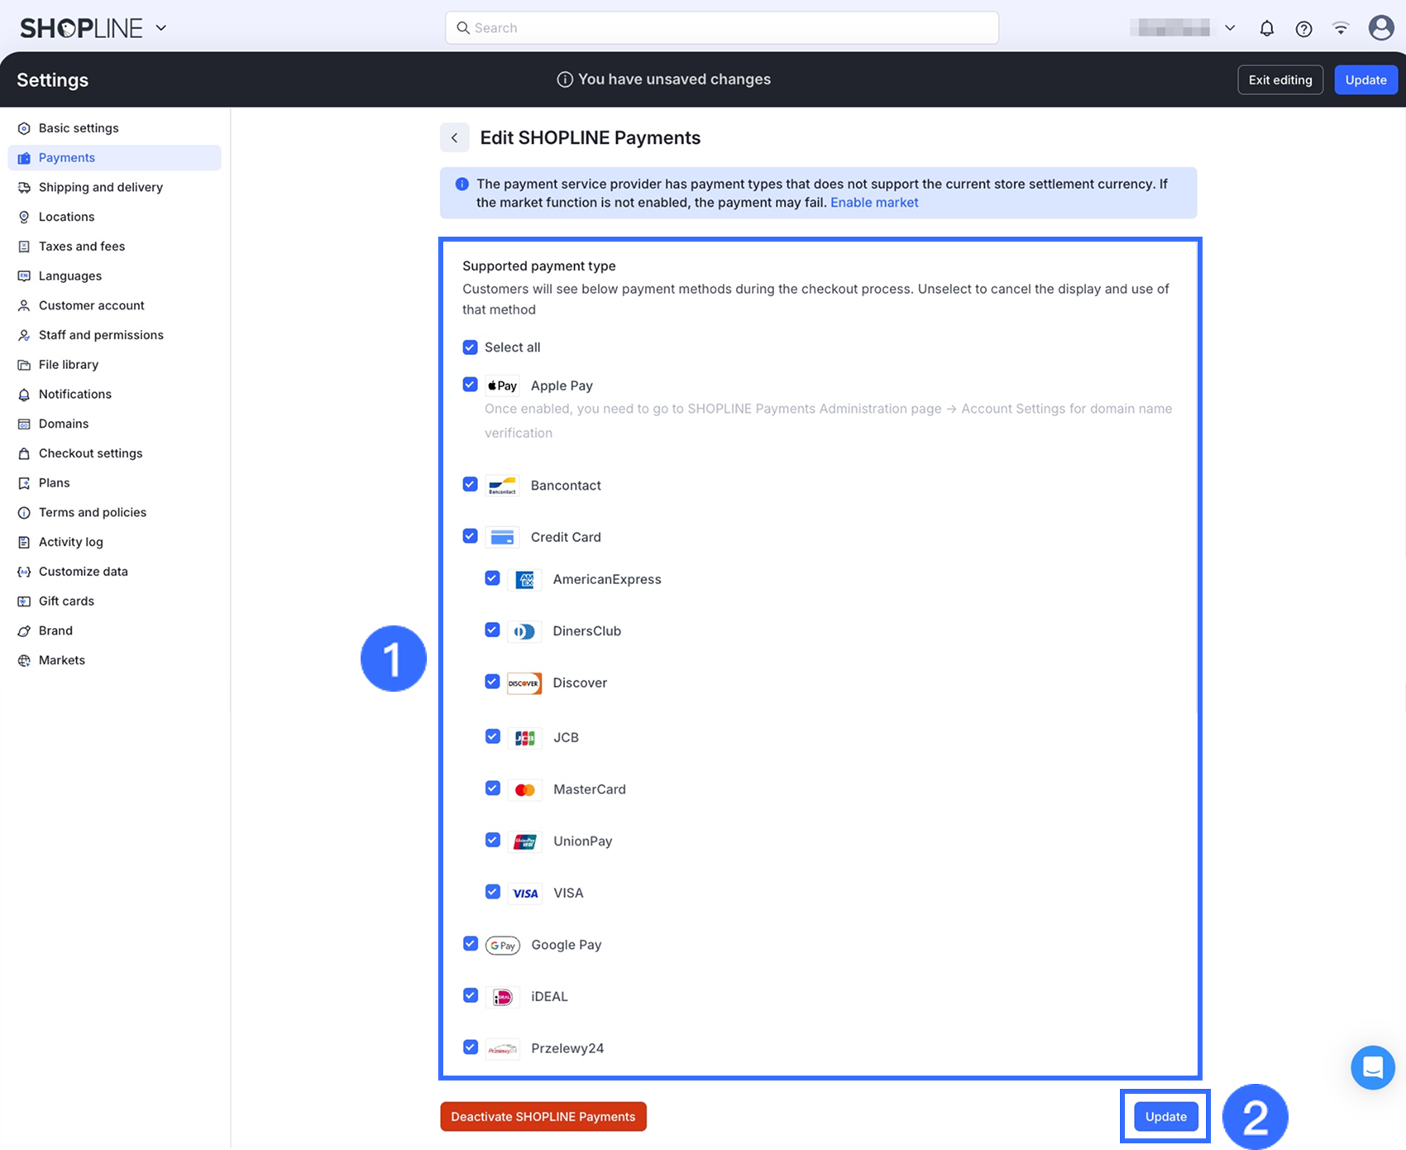Click the MasterCard logo icon
The width and height of the screenshot is (1406, 1150).
pyautogui.click(x=524, y=790)
